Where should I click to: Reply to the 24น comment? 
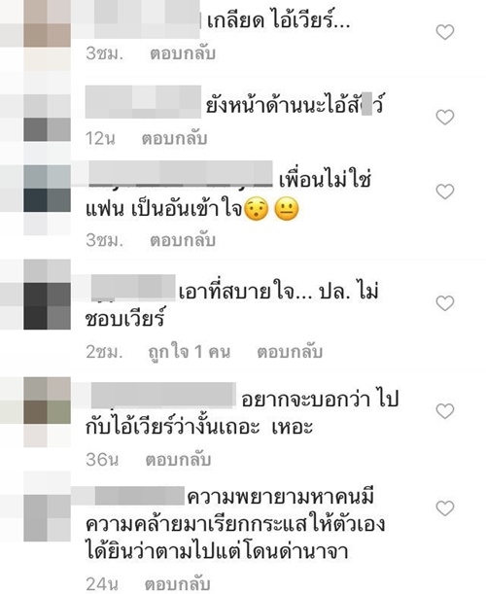pos(177,583)
